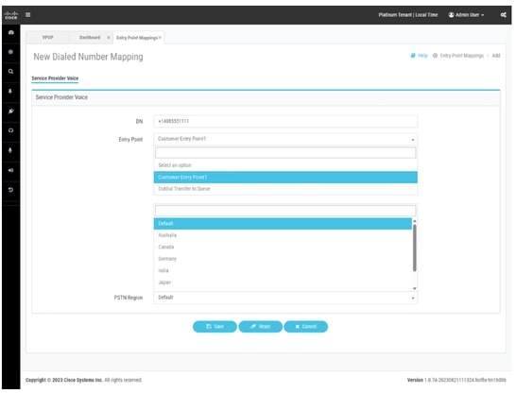
Task: Click the Reset button
Action: coord(260,327)
